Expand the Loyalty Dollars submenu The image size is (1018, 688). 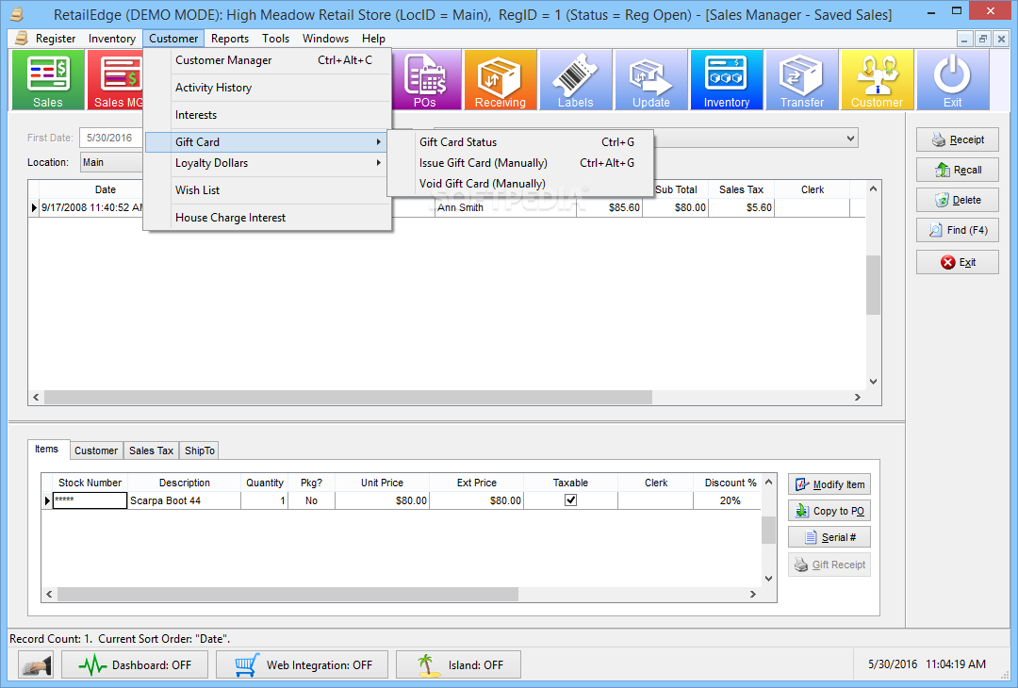[x=266, y=163]
